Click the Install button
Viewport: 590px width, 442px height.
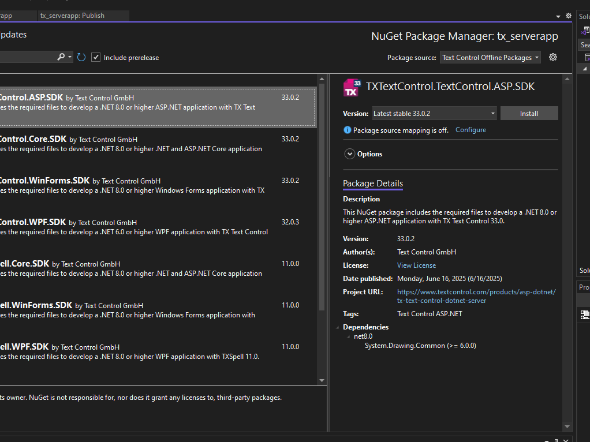tap(529, 114)
